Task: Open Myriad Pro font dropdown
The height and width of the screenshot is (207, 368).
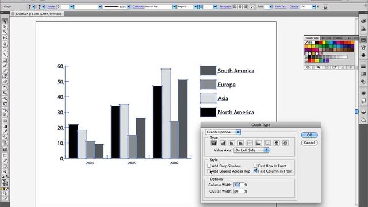Action: tap(174, 7)
